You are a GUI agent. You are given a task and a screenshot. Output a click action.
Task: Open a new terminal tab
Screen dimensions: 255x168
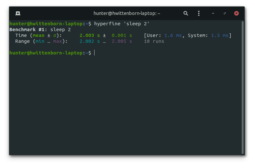click(18, 13)
